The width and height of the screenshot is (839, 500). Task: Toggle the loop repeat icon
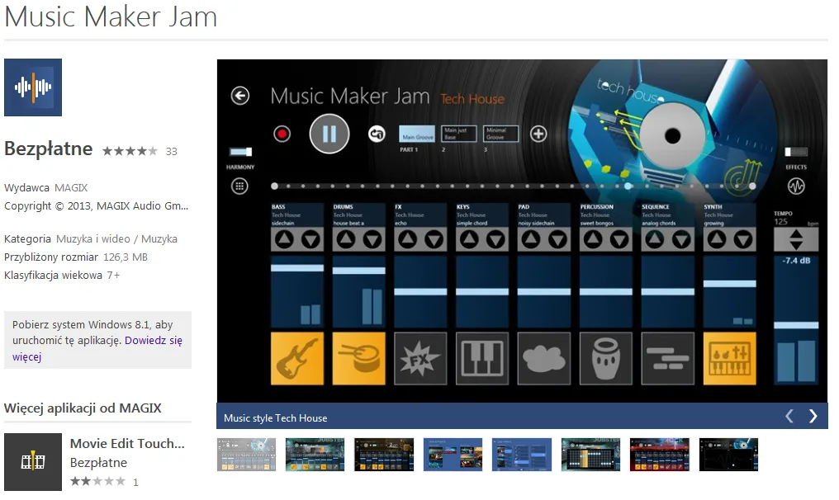[377, 134]
